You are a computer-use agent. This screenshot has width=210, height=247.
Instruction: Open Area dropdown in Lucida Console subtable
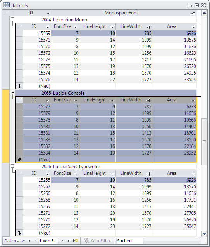pyautogui.click(x=193, y=101)
